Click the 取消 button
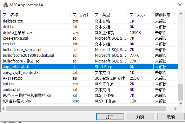The height and width of the screenshot is (124, 185). tap(171, 117)
